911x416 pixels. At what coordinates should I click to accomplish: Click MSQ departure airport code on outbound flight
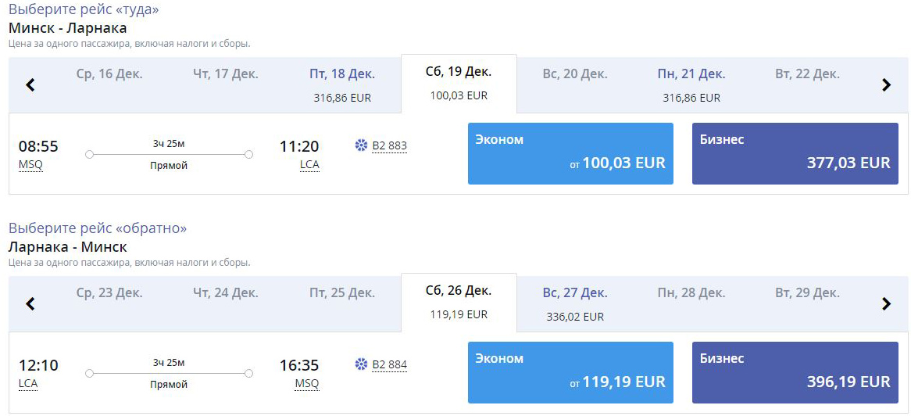pos(30,165)
